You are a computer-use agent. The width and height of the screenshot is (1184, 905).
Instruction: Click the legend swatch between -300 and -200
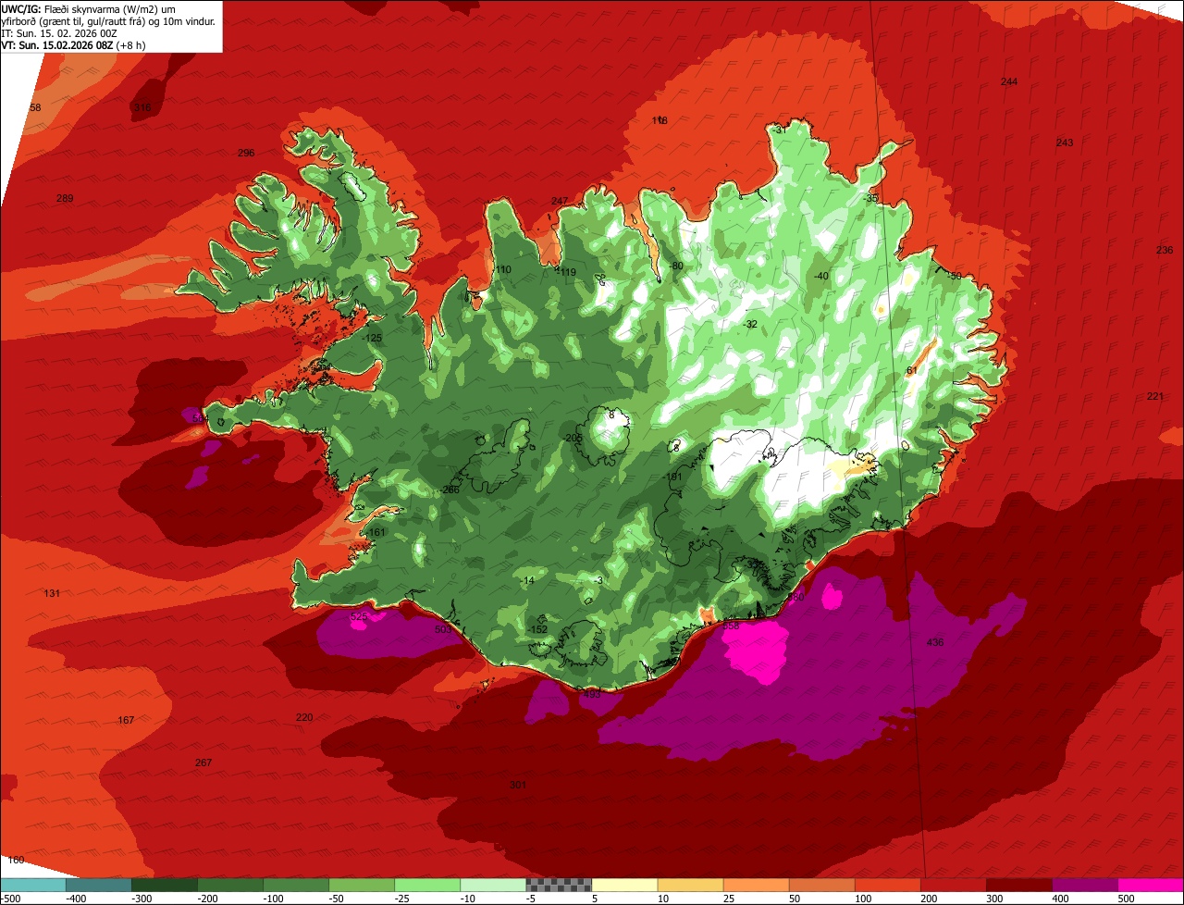coord(165,885)
